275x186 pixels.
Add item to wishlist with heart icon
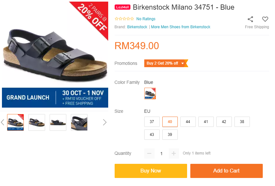(x=265, y=19)
